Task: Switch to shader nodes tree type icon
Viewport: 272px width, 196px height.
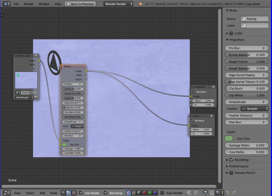Action: coord(63,193)
